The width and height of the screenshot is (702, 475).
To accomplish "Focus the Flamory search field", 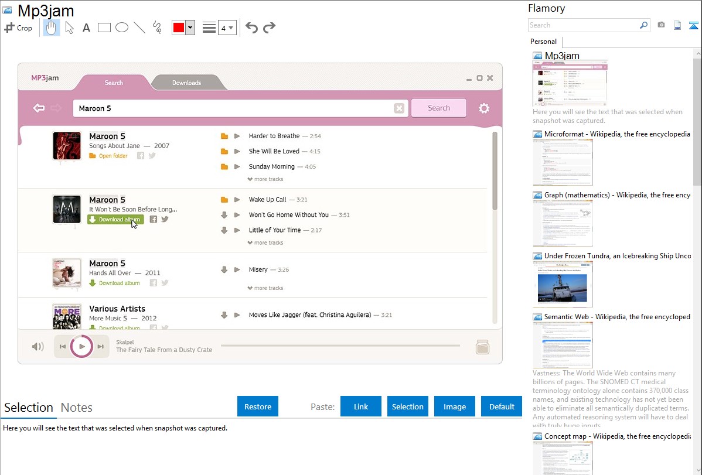I will 584,25.
